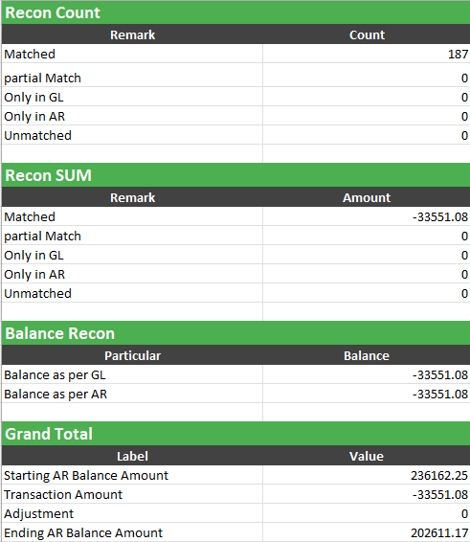Image resolution: width=470 pixels, height=542 pixels.
Task: Select the Transaction Amount label cell
Action: coord(132,494)
